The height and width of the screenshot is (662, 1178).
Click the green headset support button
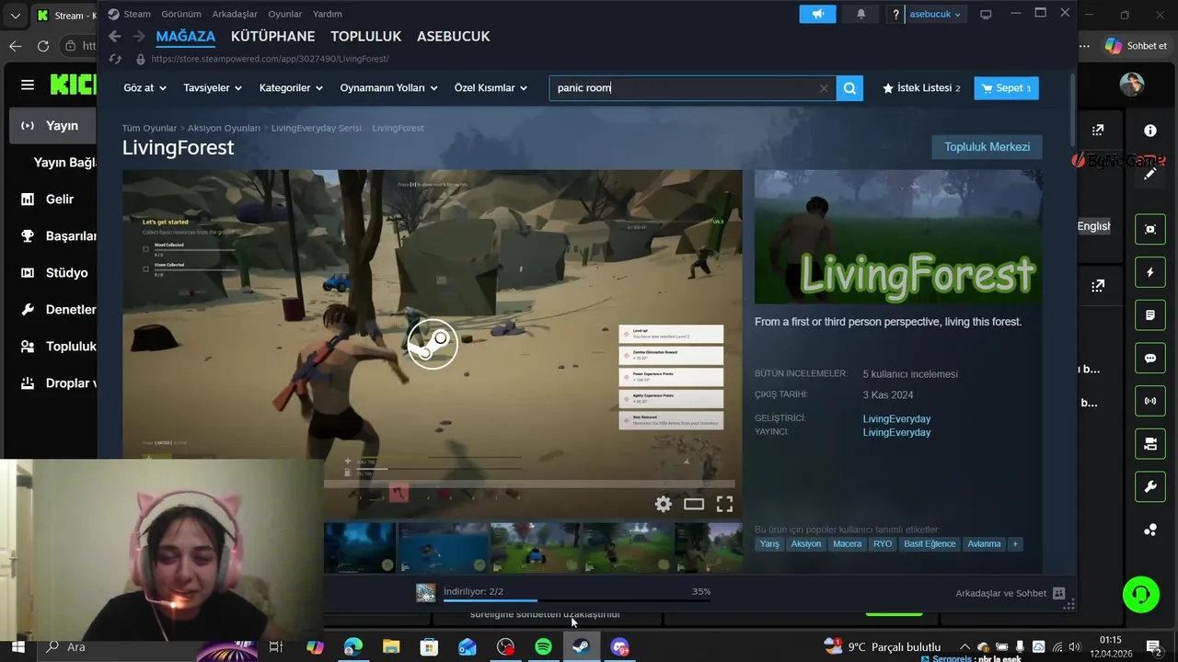(1141, 594)
